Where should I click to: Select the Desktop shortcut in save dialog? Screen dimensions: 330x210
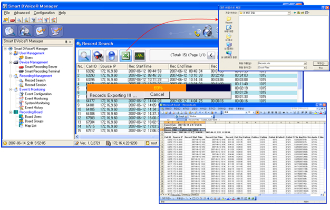click(x=229, y=29)
